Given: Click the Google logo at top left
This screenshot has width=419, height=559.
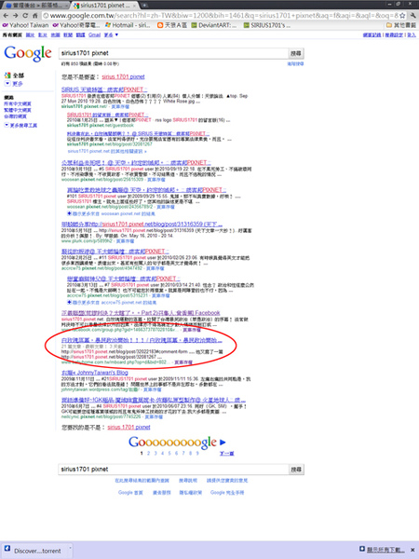Looking at the screenshot, I should click(28, 53).
